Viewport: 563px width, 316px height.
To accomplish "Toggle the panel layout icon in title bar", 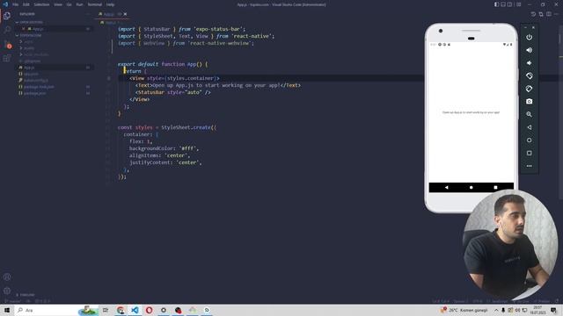I will click(x=503, y=4).
